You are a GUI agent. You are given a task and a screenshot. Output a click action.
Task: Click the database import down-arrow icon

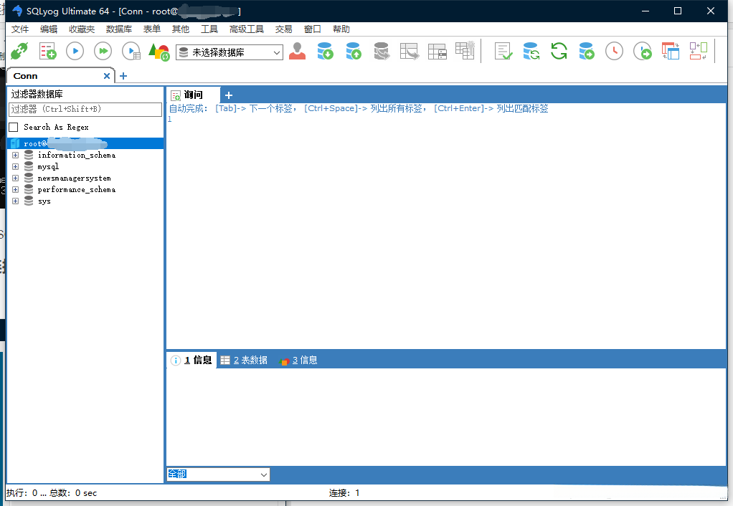[326, 51]
